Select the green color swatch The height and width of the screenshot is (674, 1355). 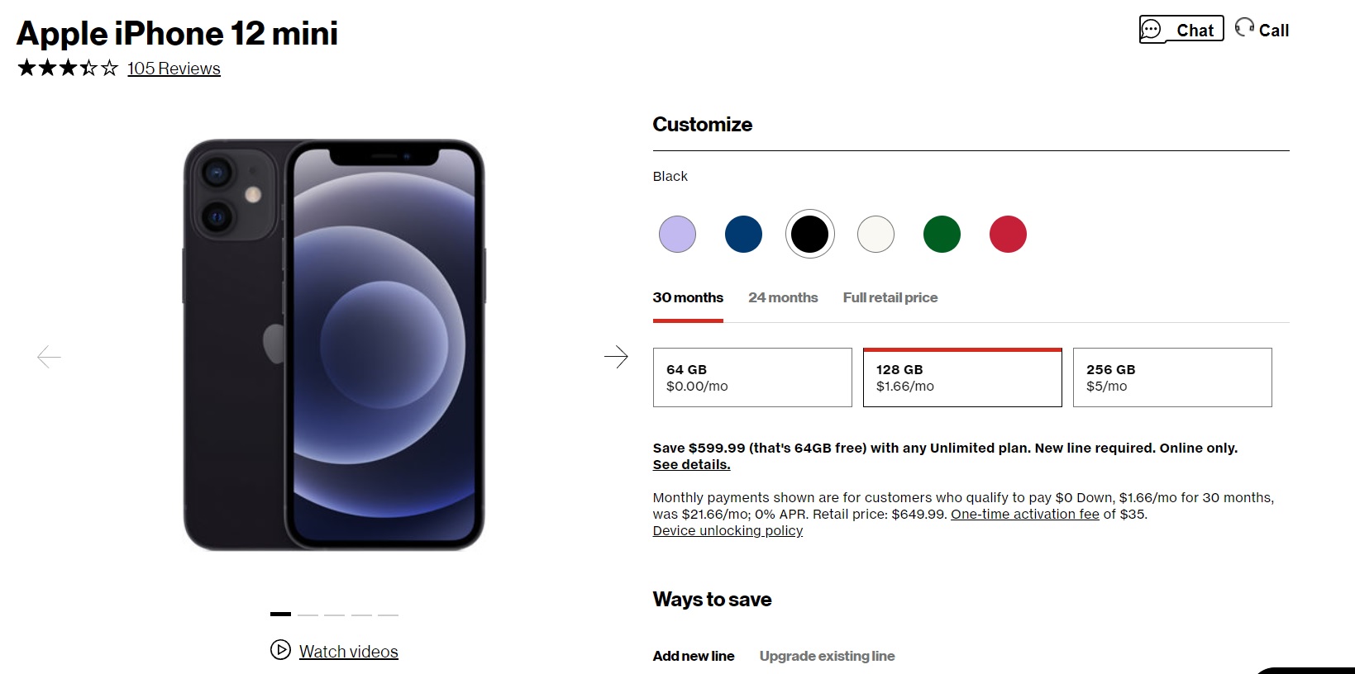coord(942,234)
